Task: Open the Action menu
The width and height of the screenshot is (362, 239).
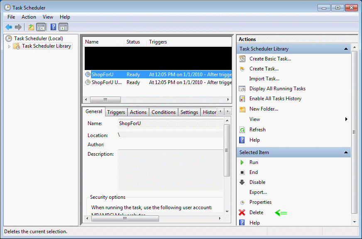Action: (x=29, y=17)
